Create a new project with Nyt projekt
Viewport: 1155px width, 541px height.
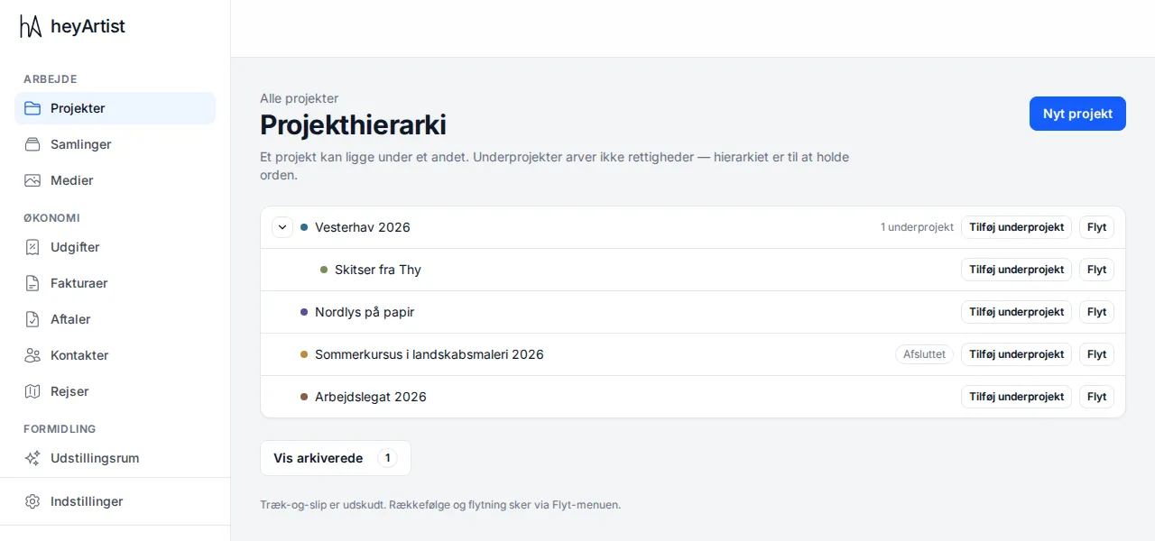[1077, 114]
